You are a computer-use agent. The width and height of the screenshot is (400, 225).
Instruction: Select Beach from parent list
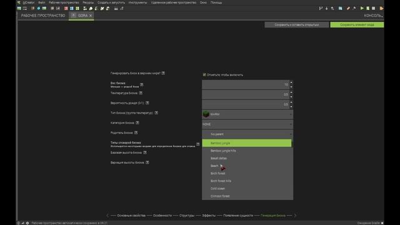[x=247, y=166]
